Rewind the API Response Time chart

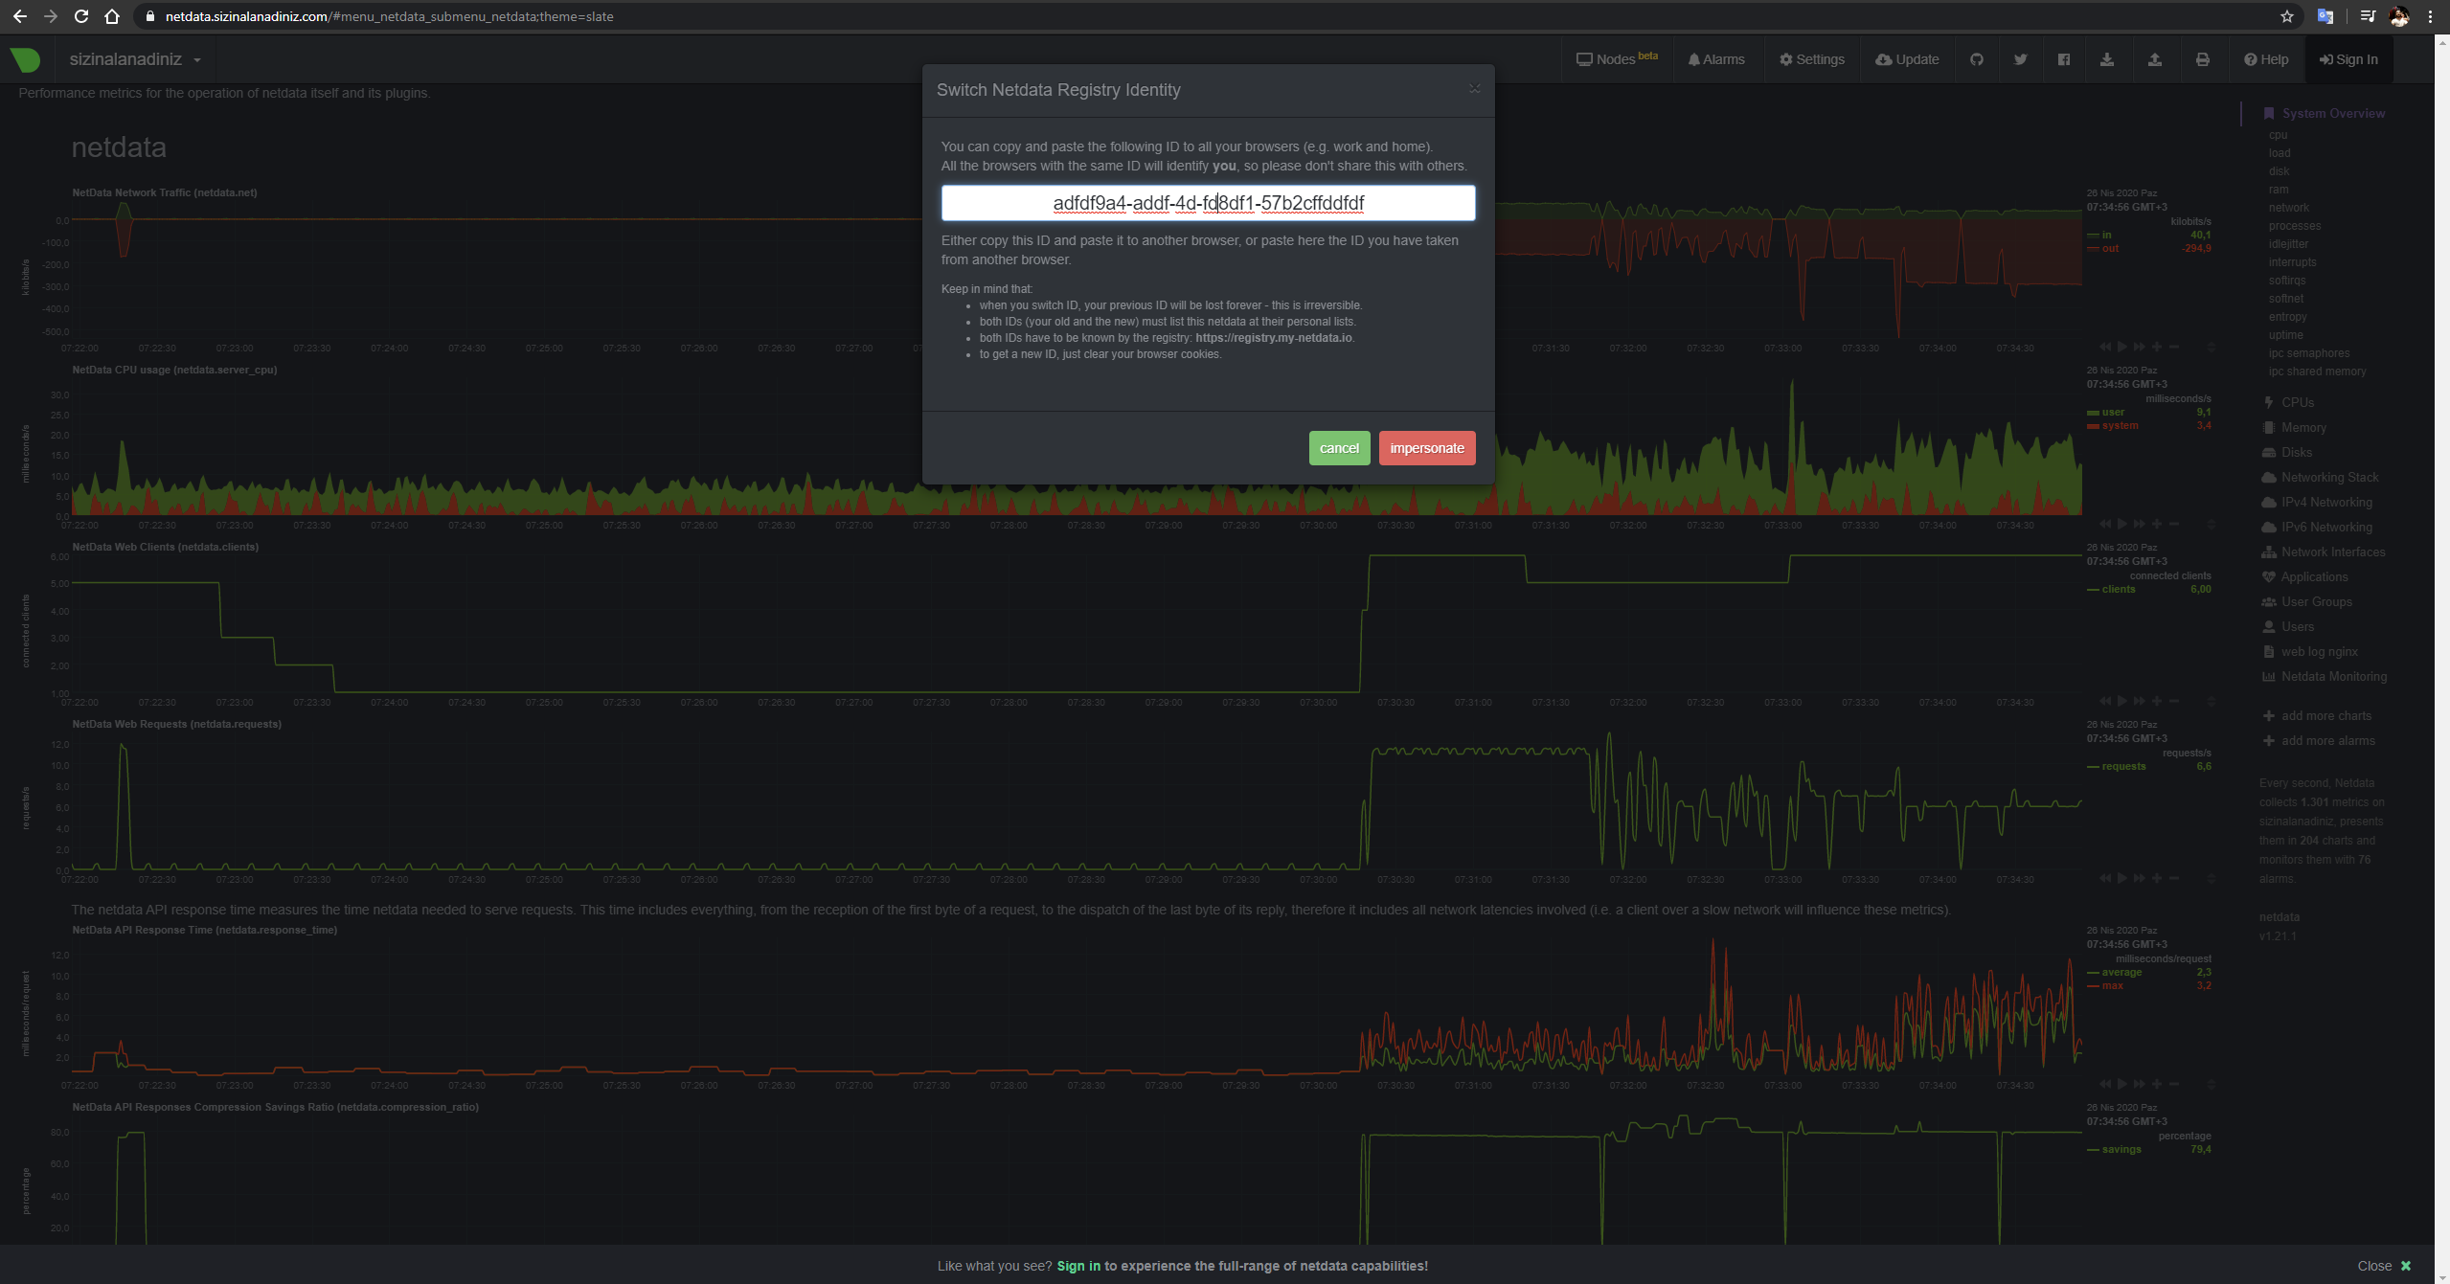[x=2104, y=1084]
